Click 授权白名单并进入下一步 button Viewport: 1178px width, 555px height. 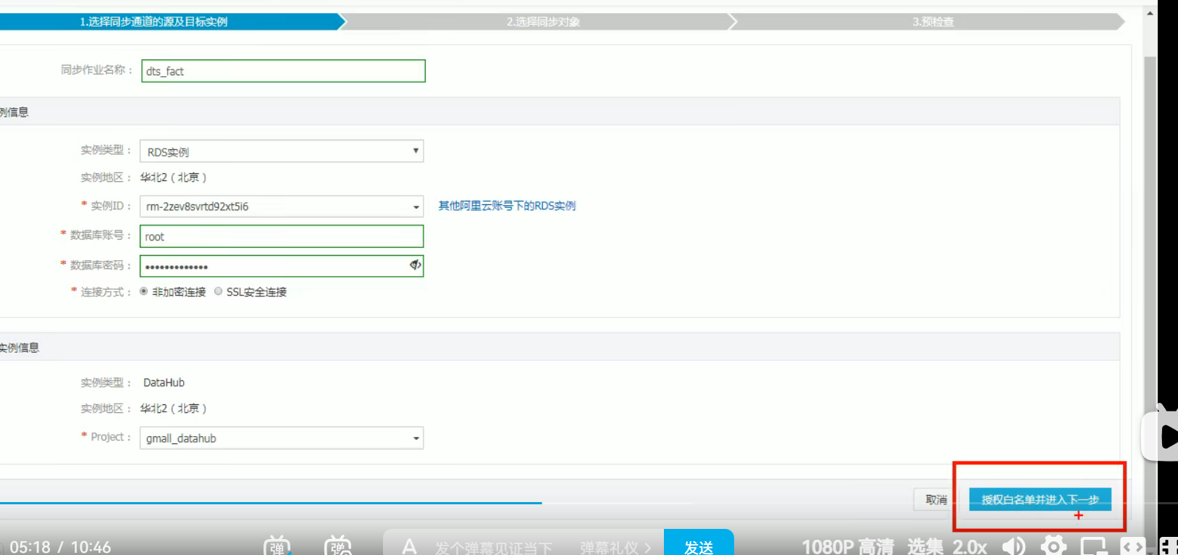1040,499
